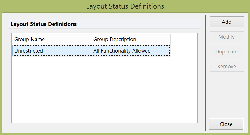Viewport: 250px width, 135px height.
Task: Click blank header area right of section heading
Action: 139,24
